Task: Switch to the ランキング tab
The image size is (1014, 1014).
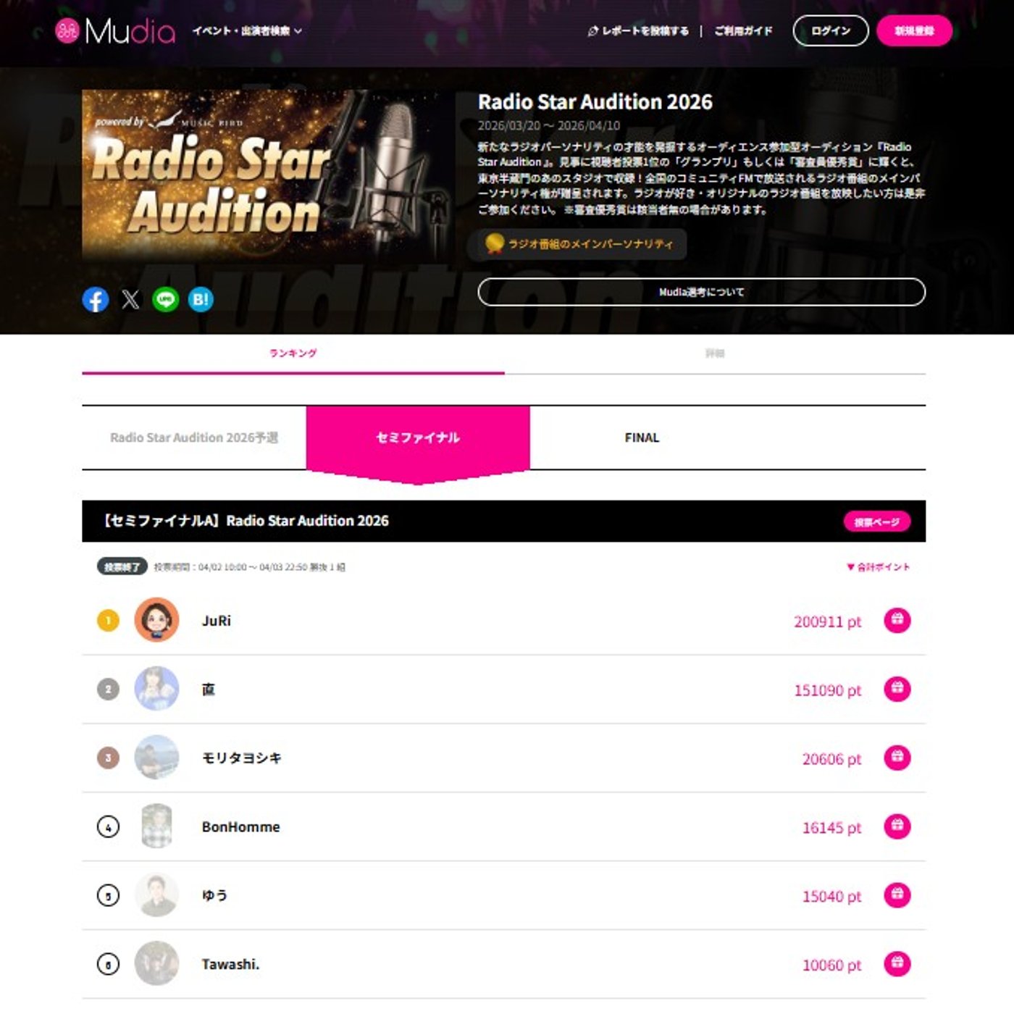Action: point(293,353)
